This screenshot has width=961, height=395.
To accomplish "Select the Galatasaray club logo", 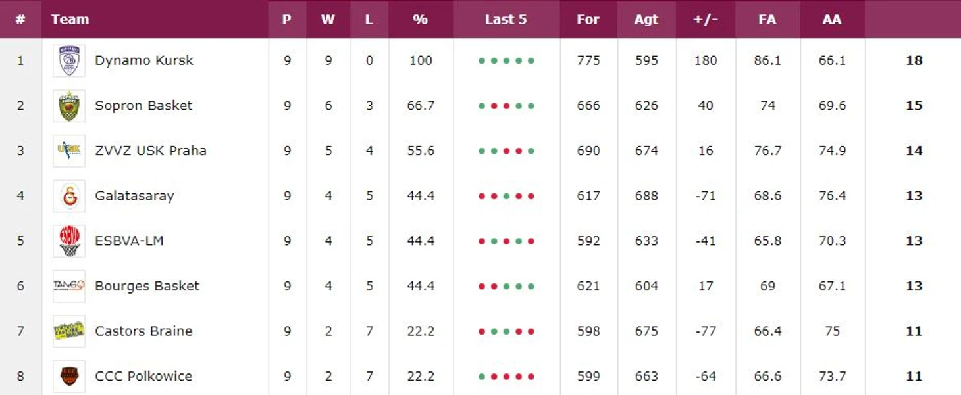I will pos(69,196).
